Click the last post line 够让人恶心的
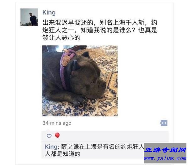 (62, 38)
